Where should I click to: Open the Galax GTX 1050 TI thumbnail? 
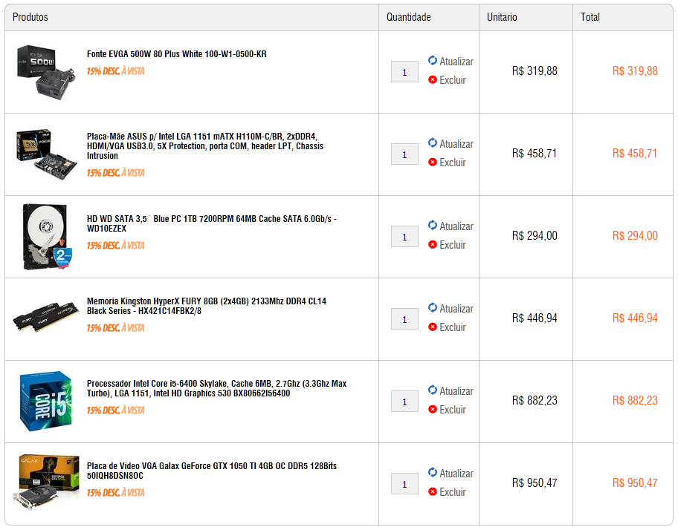click(46, 482)
